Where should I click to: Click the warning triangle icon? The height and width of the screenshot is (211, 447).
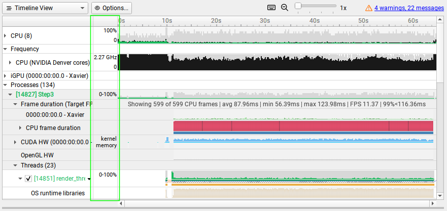[x=369, y=8]
